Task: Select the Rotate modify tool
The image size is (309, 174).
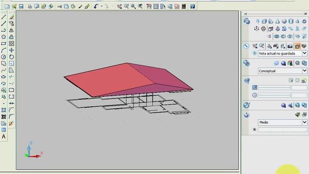Action: (x=12, y=57)
